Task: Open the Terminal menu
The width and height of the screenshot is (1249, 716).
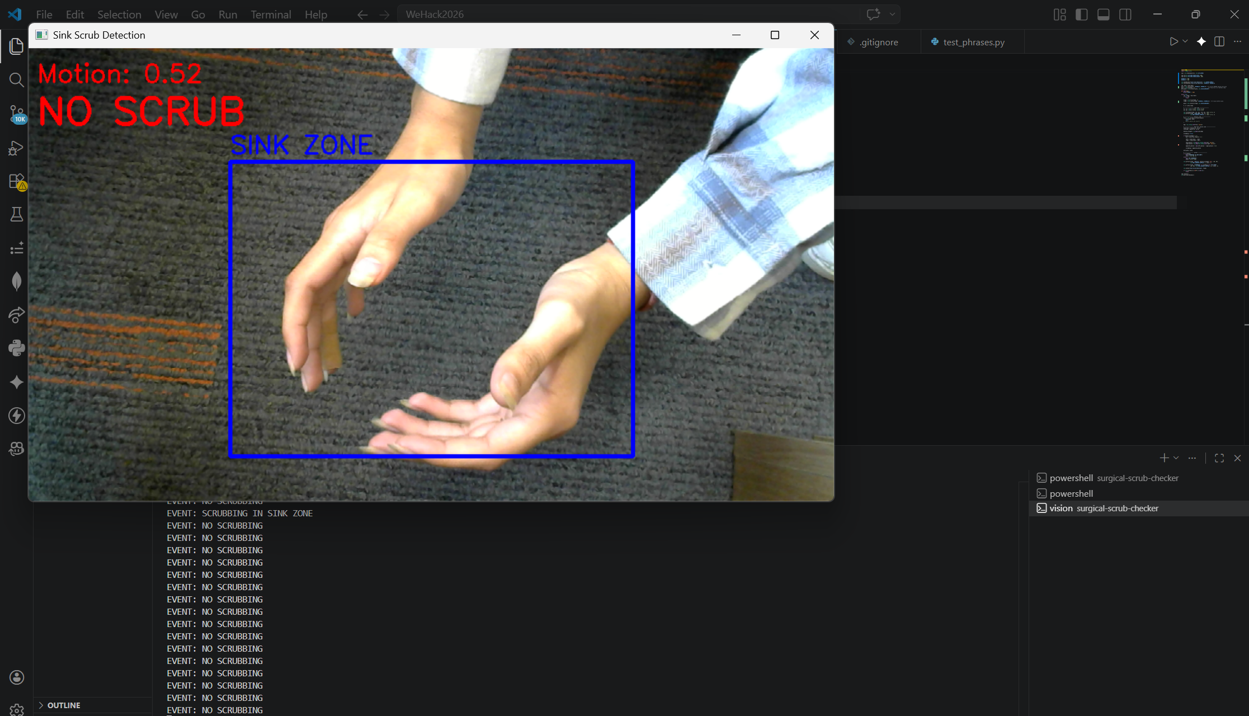Action: tap(270, 15)
